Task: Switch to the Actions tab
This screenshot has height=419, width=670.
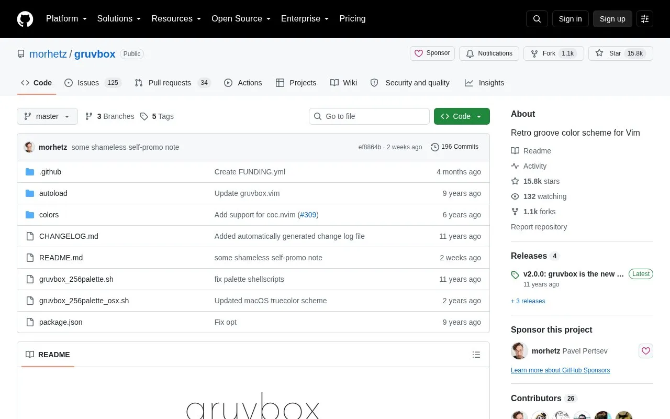Action: tap(243, 83)
